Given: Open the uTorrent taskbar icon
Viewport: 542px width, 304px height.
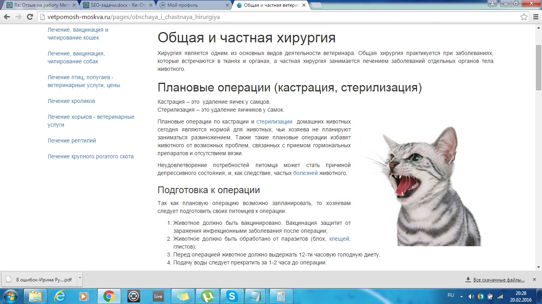Looking at the screenshot, I should point(207,296).
